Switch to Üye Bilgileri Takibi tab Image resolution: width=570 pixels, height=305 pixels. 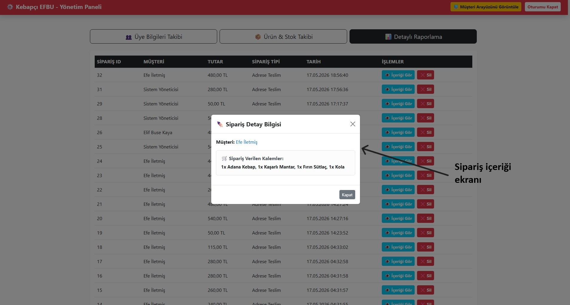154,37
